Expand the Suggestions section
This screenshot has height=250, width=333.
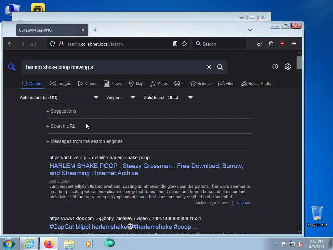tap(61, 111)
